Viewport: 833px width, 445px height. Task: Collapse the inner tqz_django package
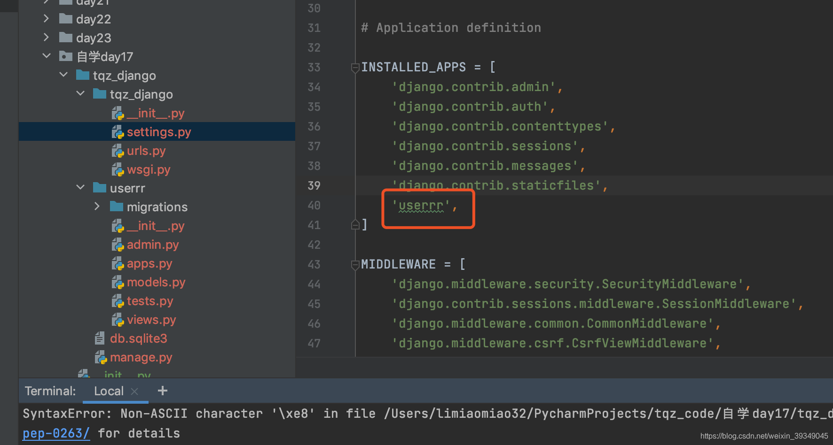(x=80, y=93)
